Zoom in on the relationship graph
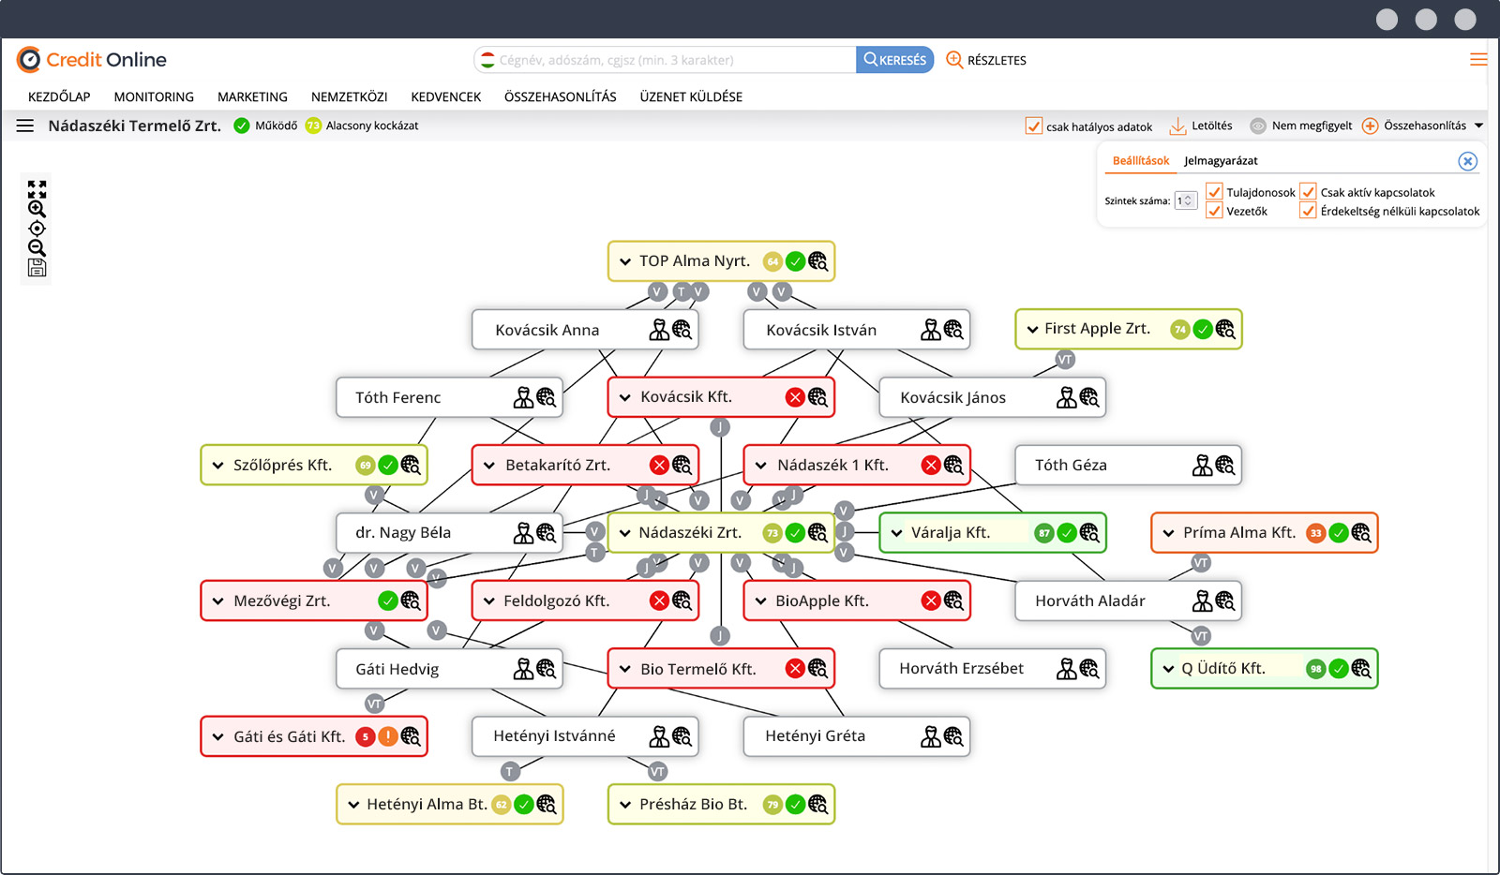Image resolution: width=1500 pixels, height=875 pixels. pos(37,209)
